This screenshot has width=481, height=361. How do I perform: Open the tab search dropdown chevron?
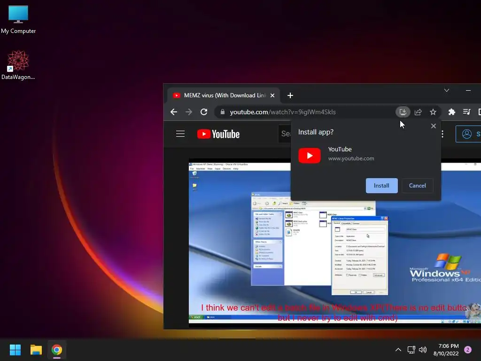point(447,90)
